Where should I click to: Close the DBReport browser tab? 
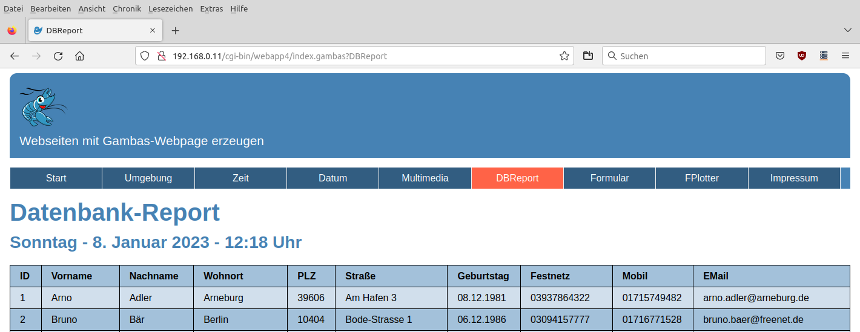click(153, 30)
